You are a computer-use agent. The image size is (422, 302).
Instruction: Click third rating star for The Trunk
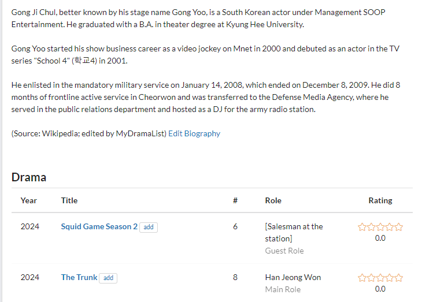pos(380,278)
